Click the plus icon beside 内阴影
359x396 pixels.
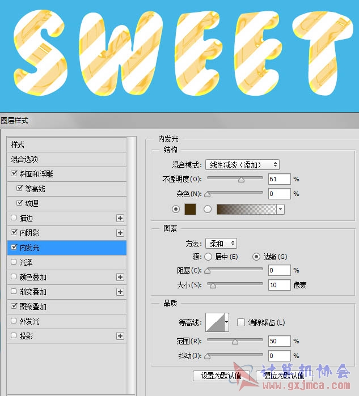point(120,233)
